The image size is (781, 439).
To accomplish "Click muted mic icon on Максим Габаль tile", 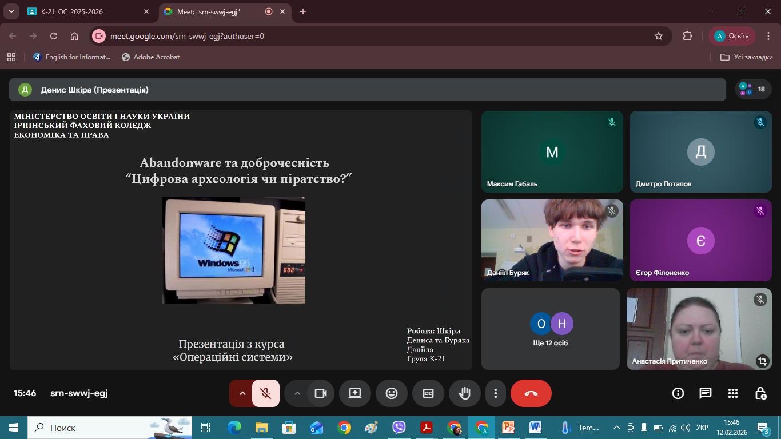I will 612,122.
